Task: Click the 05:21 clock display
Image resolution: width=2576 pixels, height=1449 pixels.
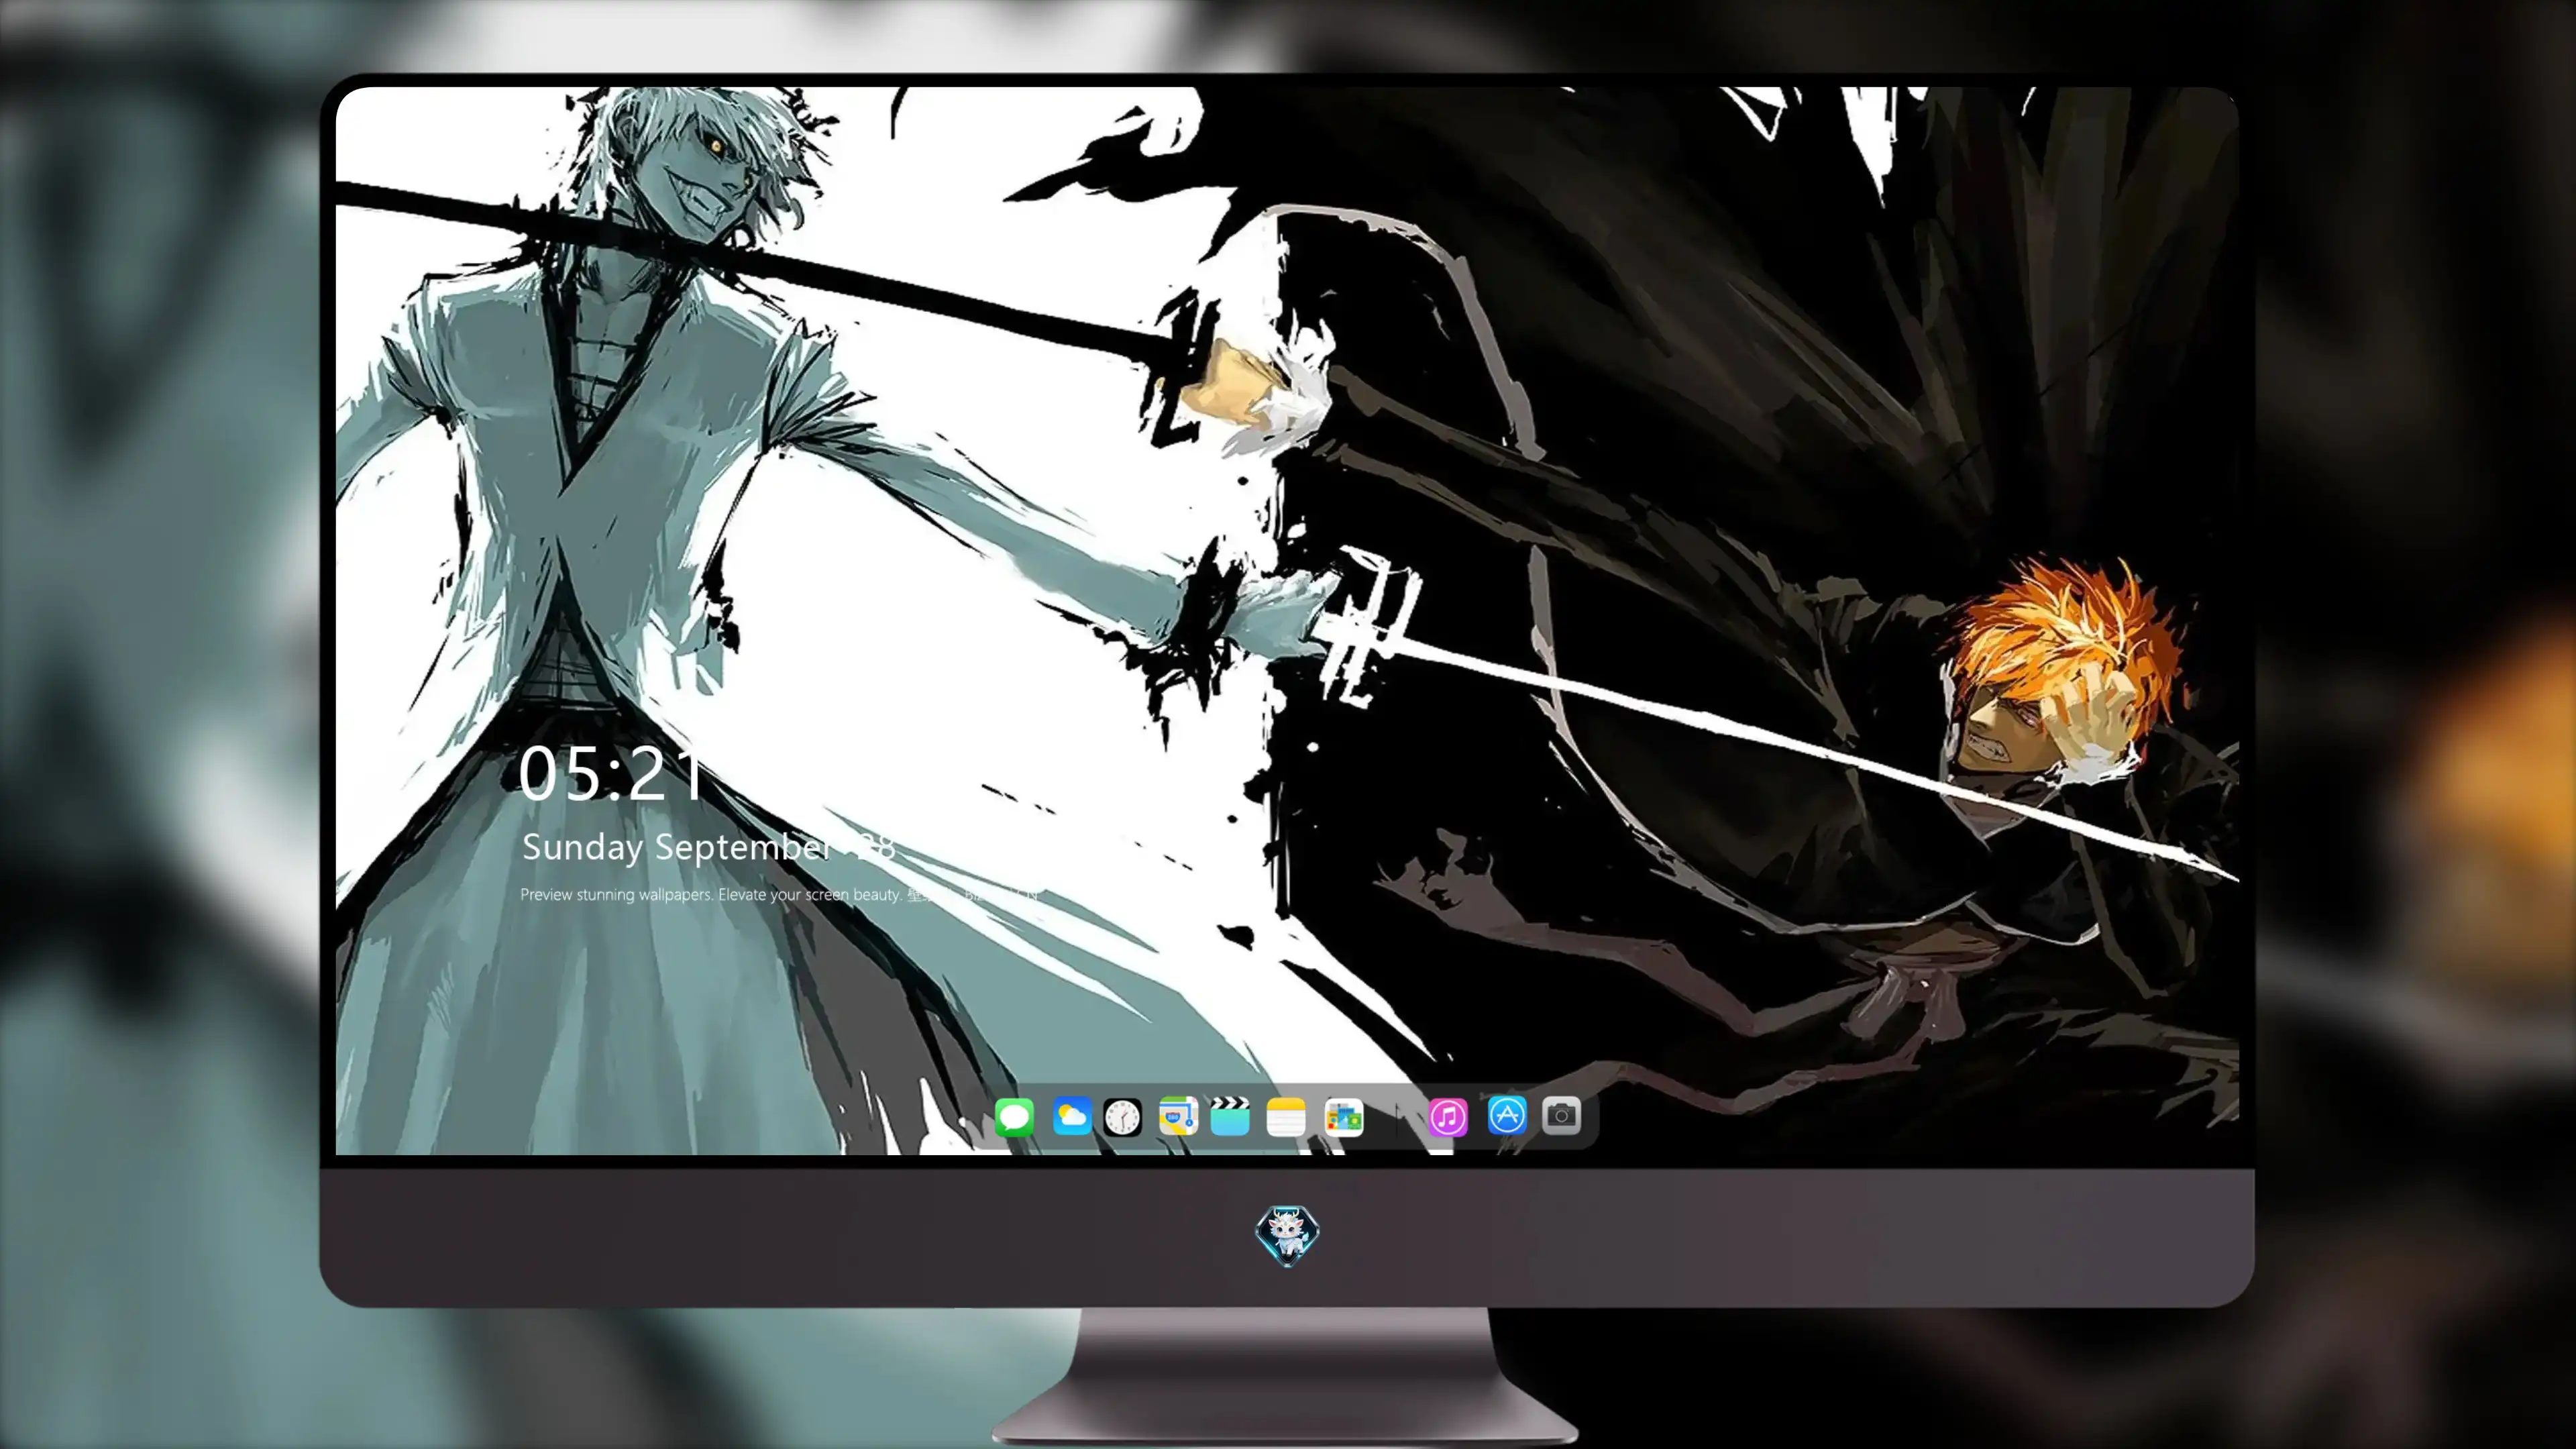Action: (x=611, y=774)
